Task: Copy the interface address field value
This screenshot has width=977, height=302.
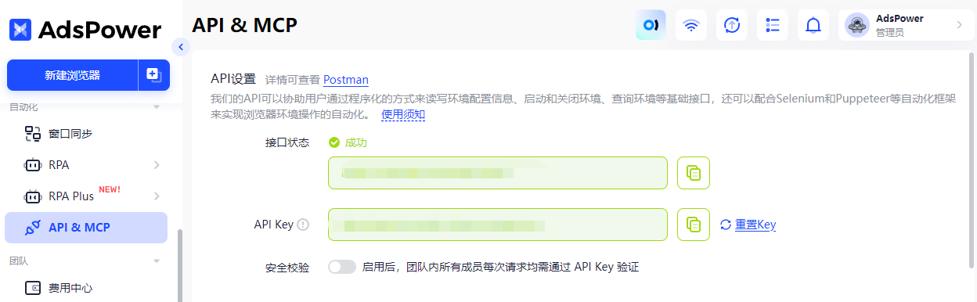Action: (694, 173)
